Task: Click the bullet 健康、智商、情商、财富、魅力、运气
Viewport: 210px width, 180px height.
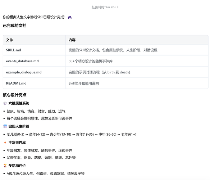Action: [x=36, y=111]
